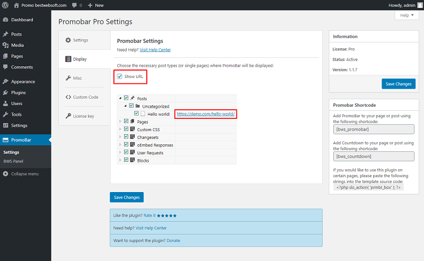
Task: Click the Custom Code brackets icon
Action: click(68, 97)
